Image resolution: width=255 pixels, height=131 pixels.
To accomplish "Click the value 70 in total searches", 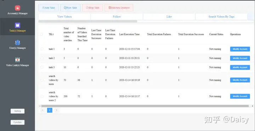I will [x=65, y=80].
